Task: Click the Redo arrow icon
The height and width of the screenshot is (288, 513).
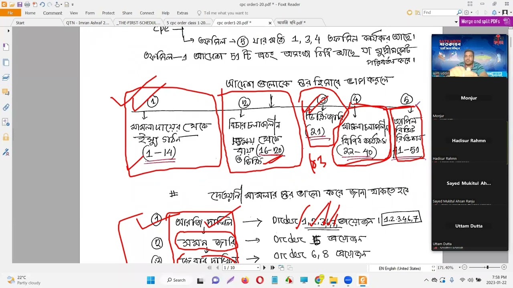Action: [50, 4]
